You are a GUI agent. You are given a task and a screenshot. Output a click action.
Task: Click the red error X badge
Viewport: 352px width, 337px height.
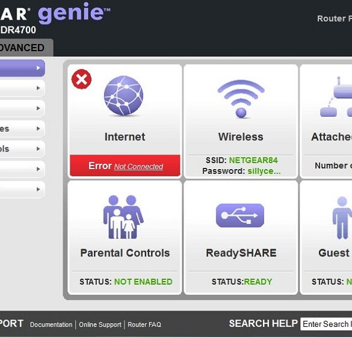[81, 79]
